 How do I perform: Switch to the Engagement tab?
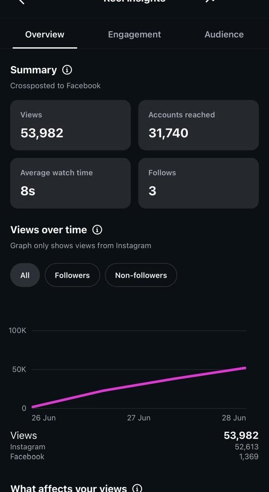click(135, 35)
